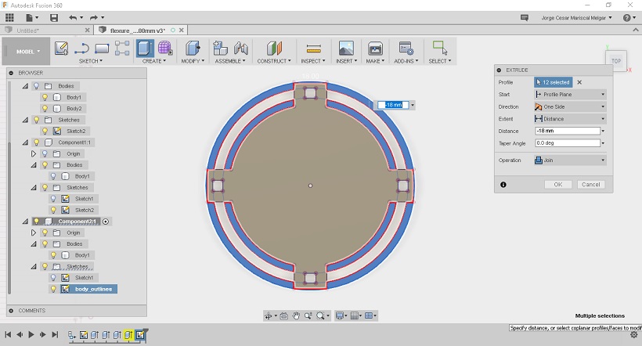Image resolution: width=642 pixels, height=346 pixels.
Task: Clear the 12 selected profile selection
Action: 579,82
